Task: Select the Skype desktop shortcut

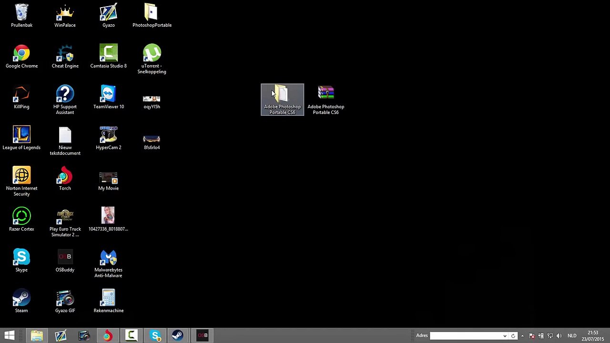Action: (x=21, y=261)
